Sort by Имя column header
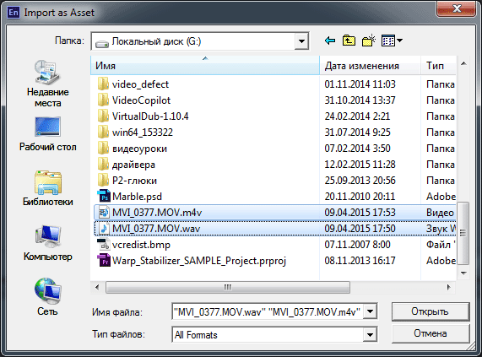 [205, 66]
